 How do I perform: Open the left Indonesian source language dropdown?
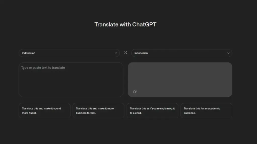click(x=69, y=53)
